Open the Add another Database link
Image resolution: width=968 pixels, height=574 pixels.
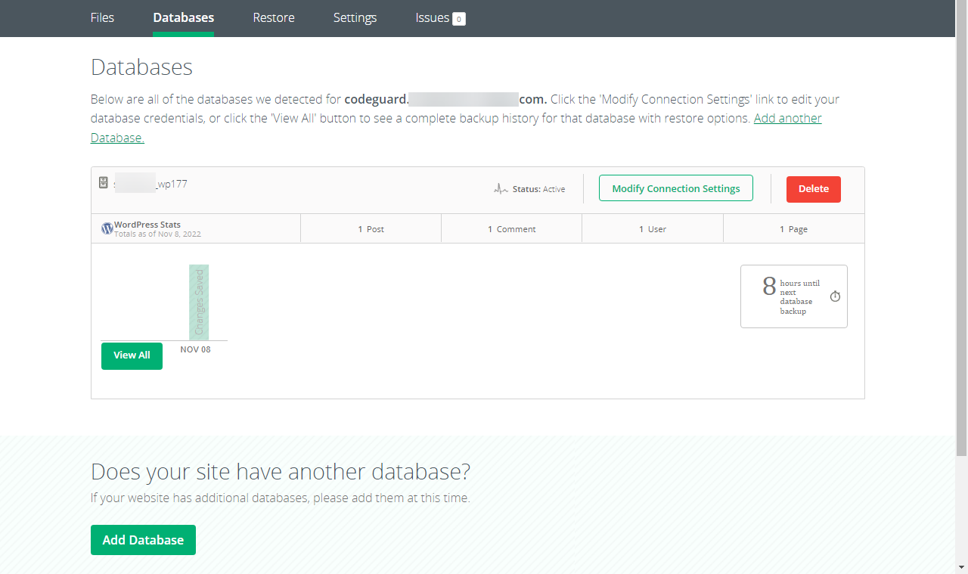coord(787,118)
